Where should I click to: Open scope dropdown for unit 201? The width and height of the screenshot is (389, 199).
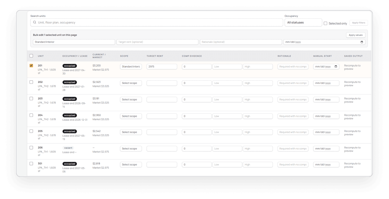(x=131, y=67)
